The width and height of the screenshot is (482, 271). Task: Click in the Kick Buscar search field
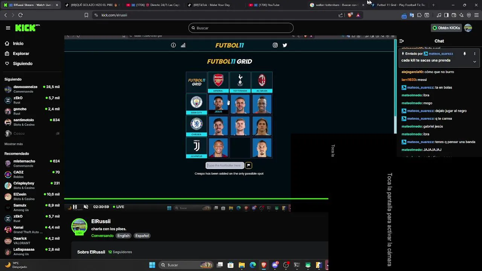[x=241, y=28]
